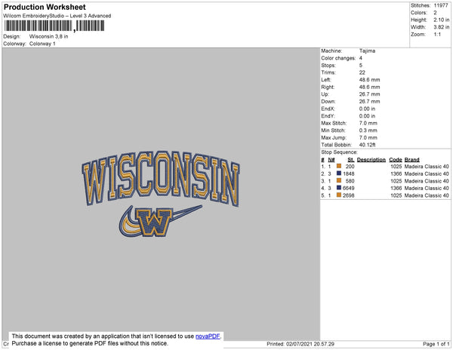Image resolution: width=453 pixels, height=350 pixels.
Task: Click the navy swatch beside stitch count 6649
Action: click(x=339, y=188)
